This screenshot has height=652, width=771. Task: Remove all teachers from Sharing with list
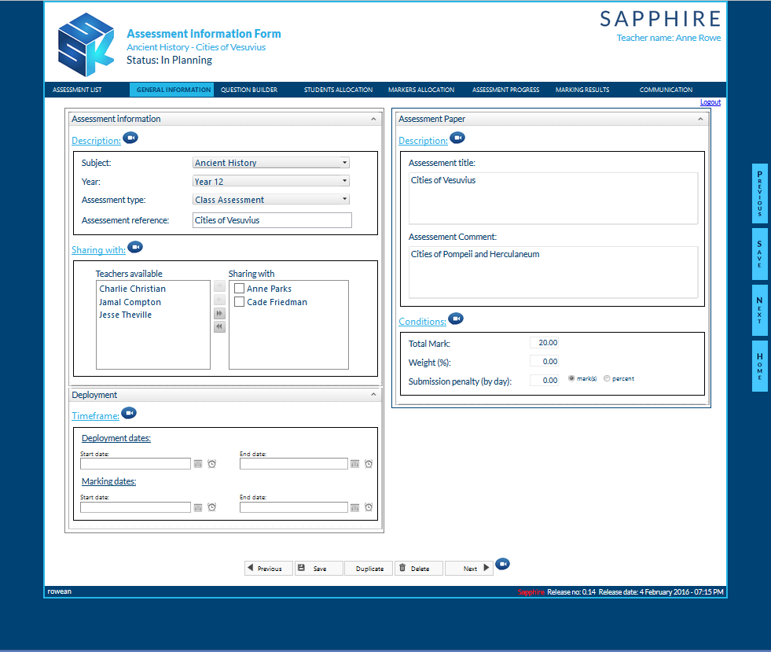pos(219,326)
